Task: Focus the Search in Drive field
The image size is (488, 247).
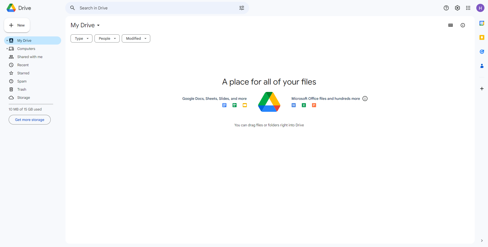Action: coord(157,8)
